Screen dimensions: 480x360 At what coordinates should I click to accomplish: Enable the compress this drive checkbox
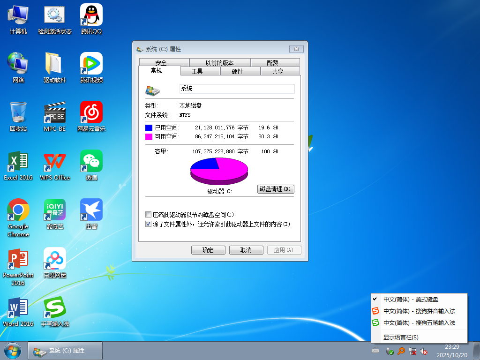point(149,215)
